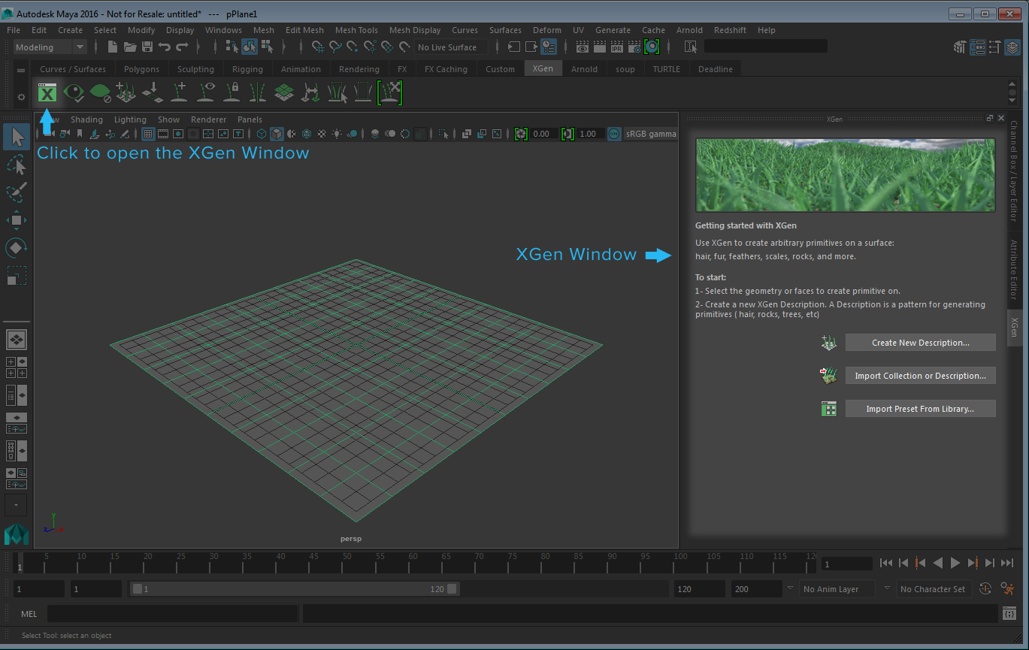Toggle the film gate viewport button

[x=163, y=134]
